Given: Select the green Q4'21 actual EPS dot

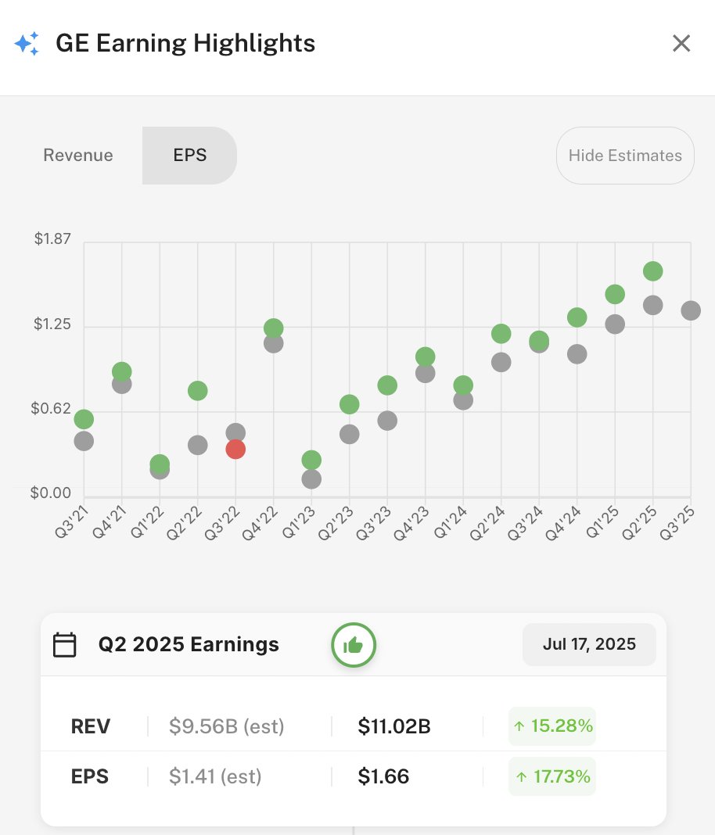Looking at the screenshot, I should tap(121, 371).
